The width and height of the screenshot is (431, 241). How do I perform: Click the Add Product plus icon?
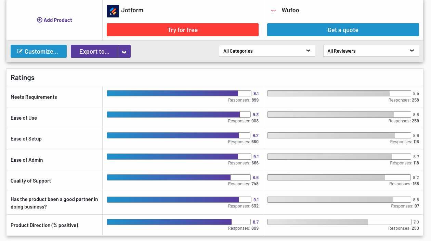click(39, 20)
